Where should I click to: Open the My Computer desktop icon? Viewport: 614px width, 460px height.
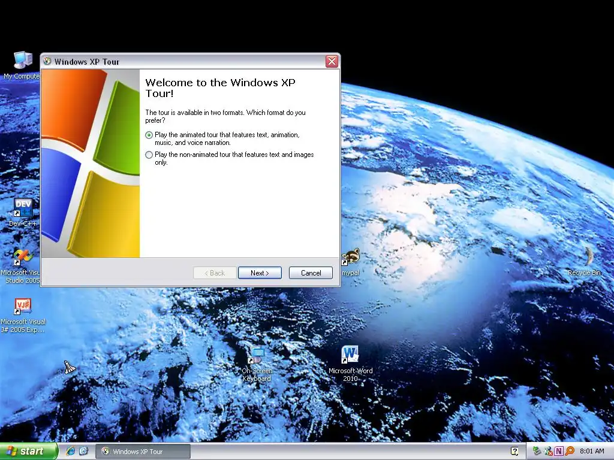tap(22, 66)
